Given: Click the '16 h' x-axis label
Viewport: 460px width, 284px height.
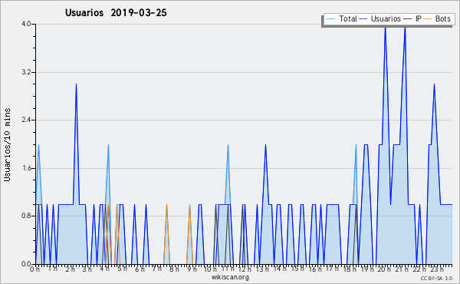Looking at the screenshot, I should coord(315,269).
